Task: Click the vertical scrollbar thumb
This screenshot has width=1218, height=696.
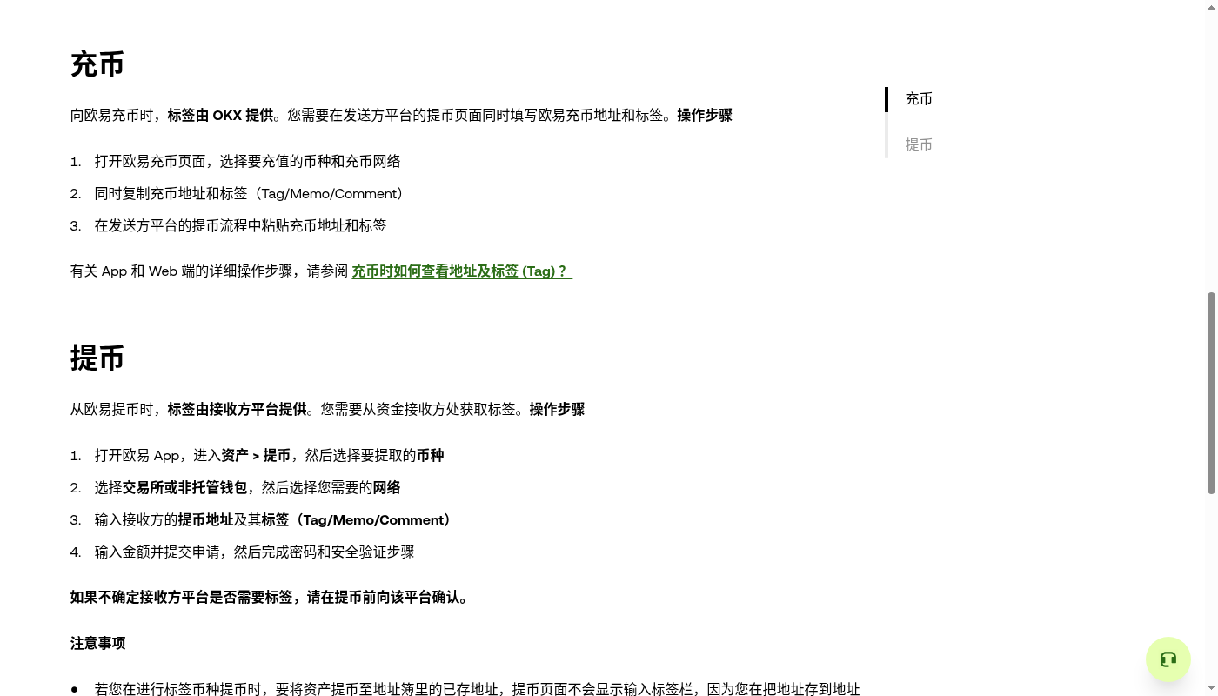Action: (x=1211, y=393)
